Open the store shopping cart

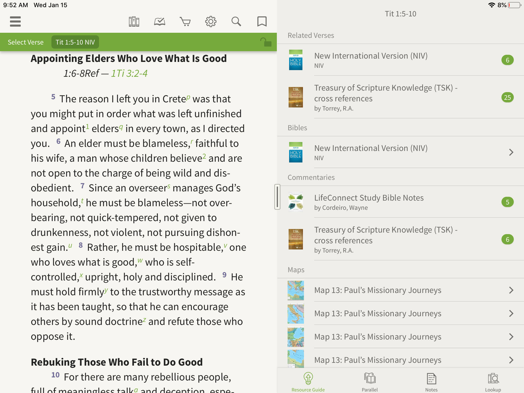tap(185, 21)
